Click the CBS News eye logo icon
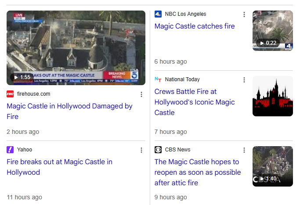 click(158, 150)
